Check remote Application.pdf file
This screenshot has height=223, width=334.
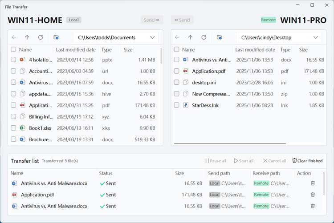[176, 71]
